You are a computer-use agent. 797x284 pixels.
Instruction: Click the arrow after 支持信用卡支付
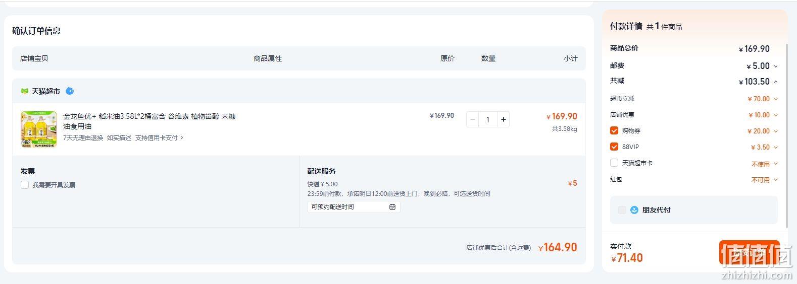182,137
